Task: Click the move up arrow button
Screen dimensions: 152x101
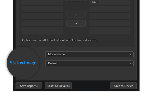Action: point(76,14)
